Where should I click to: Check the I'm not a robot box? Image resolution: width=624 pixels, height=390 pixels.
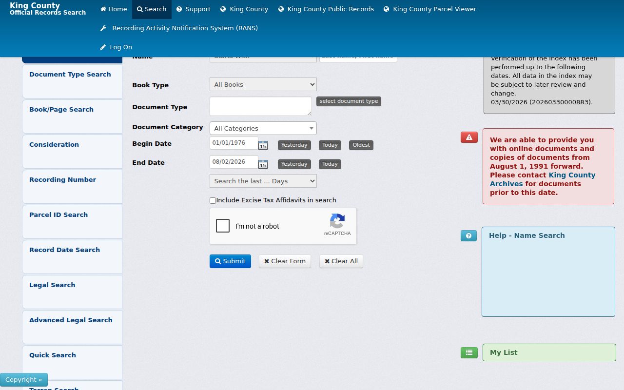tap(223, 226)
